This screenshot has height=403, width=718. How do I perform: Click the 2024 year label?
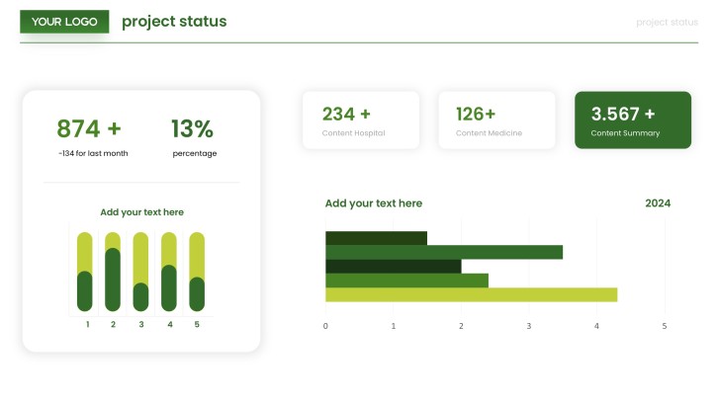pyautogui.click(x=658, y=203)
